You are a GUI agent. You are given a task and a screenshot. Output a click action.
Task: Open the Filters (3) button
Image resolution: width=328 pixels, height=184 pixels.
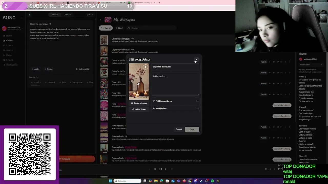pos(106,28)
